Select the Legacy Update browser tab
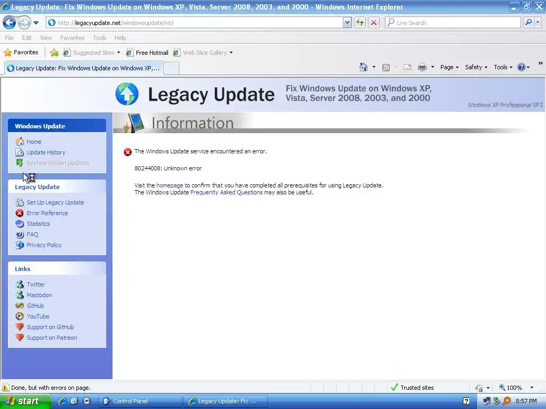 point(84,68)
